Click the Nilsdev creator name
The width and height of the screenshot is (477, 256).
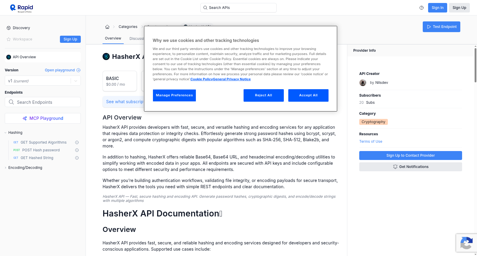(x=382, y=83)
